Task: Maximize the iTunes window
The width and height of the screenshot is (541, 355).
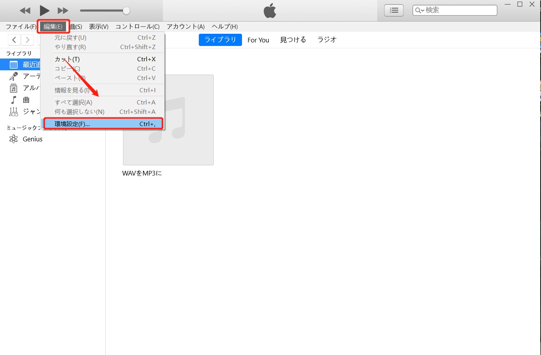Action: click(520, 4)
